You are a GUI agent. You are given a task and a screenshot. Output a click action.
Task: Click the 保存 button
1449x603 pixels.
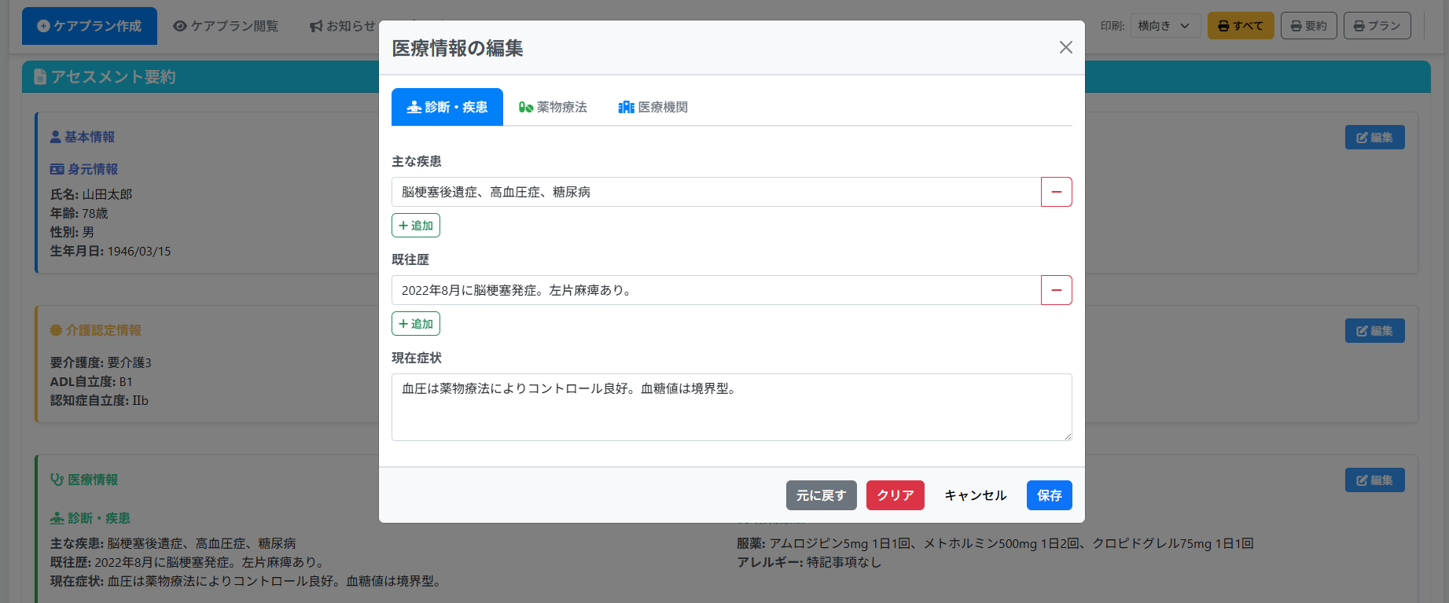1049,495
